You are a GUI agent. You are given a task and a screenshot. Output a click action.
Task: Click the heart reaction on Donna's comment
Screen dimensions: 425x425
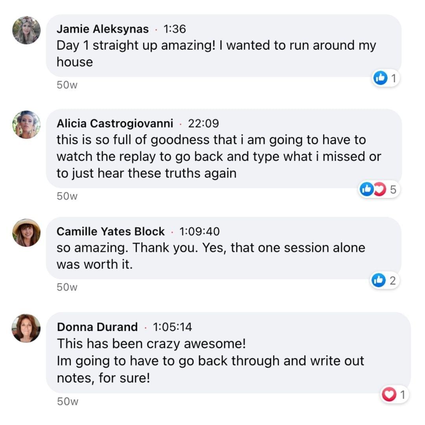(389, 395)
